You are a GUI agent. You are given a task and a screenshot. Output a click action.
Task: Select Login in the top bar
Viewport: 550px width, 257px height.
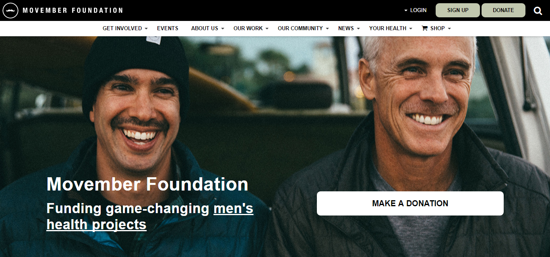[x=418, y=10]
